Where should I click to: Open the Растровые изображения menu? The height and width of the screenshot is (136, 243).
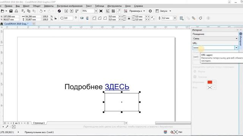point(70,6)
